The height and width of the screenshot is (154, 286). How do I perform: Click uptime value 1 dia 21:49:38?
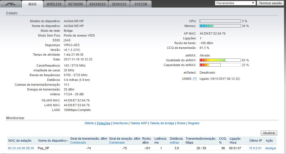(74, 55)
